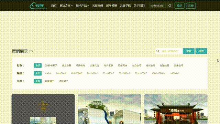Open the dark gray first case thumbnail
This screenshot has height=124, width=220.
(x=43, y=109)
